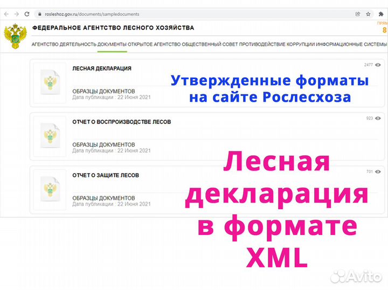388x290 pixels.
Task: Click the ЛЕСНАЯ ДЕКЛАРАЦИЯ document thumbnail
Action: 50,82
